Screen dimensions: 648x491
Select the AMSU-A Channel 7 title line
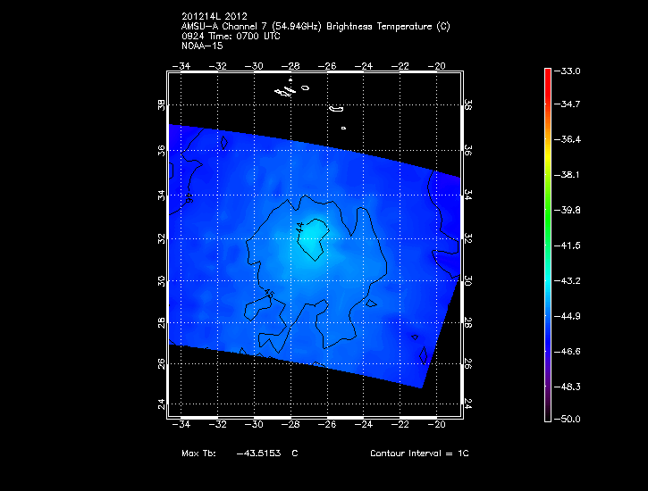point(315,26)
